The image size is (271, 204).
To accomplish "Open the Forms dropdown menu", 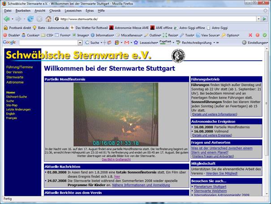I will click(63, 35).
